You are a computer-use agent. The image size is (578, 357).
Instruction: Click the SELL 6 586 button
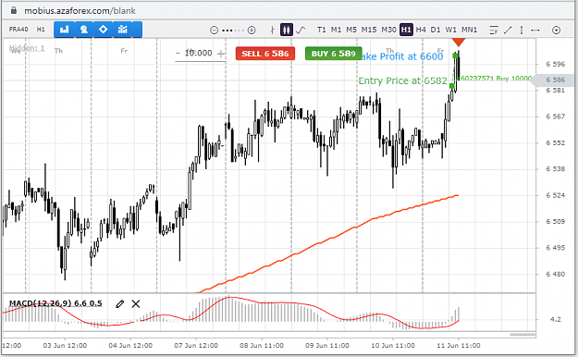point(265,54)
